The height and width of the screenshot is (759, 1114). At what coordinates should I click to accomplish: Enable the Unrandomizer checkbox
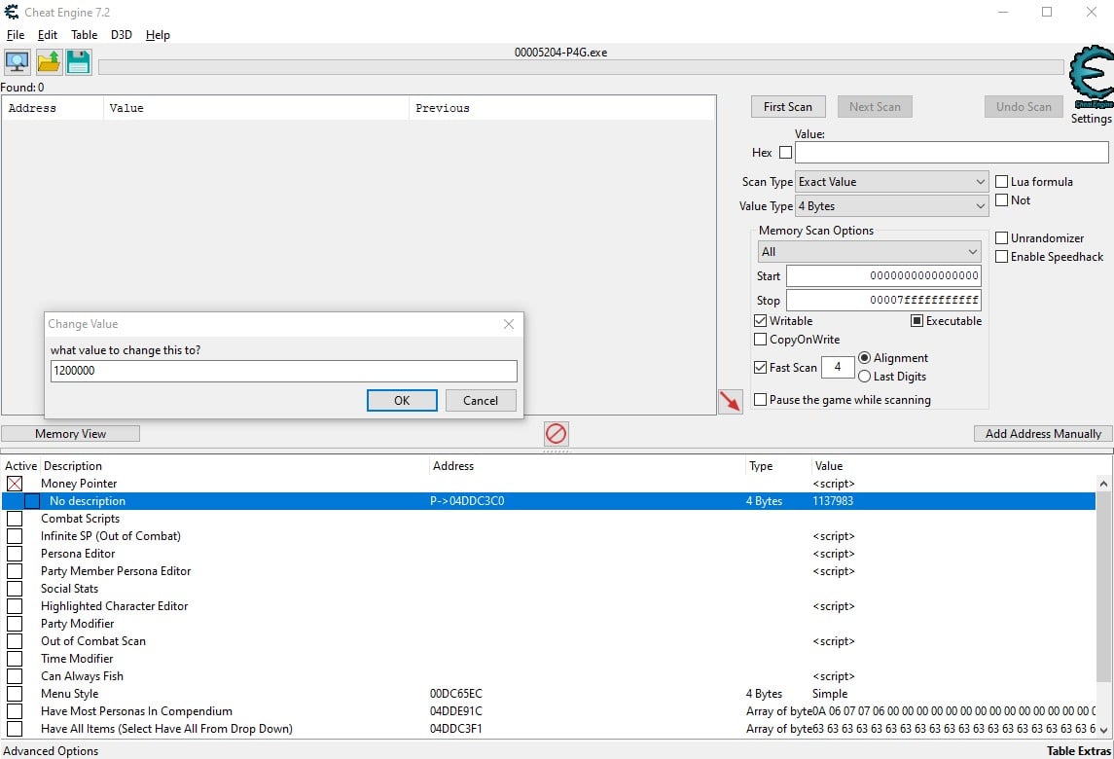click(x=1002, y=237)
